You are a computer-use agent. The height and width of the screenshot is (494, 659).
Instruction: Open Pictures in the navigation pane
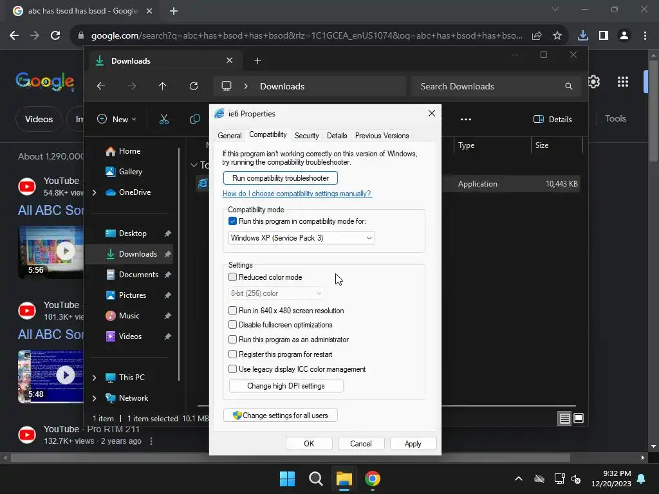pyautogui.click(x=133, y=295)
